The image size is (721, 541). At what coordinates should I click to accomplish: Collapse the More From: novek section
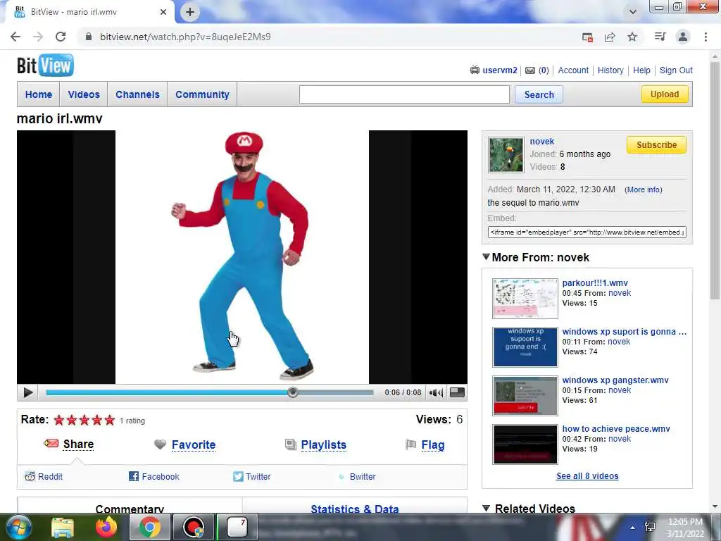click(486, 256)
